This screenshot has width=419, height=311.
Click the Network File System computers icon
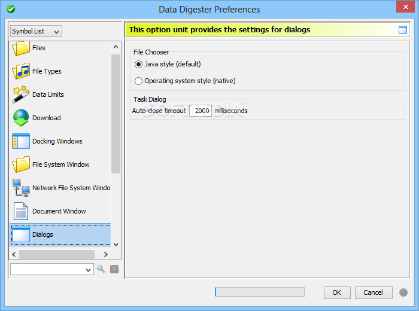pyautogui.click(x=21, y=188)
